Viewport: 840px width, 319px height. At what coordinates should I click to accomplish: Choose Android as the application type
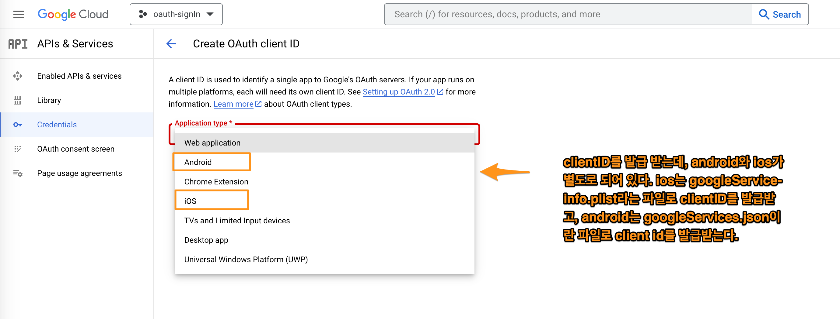[x=198, y=162]
